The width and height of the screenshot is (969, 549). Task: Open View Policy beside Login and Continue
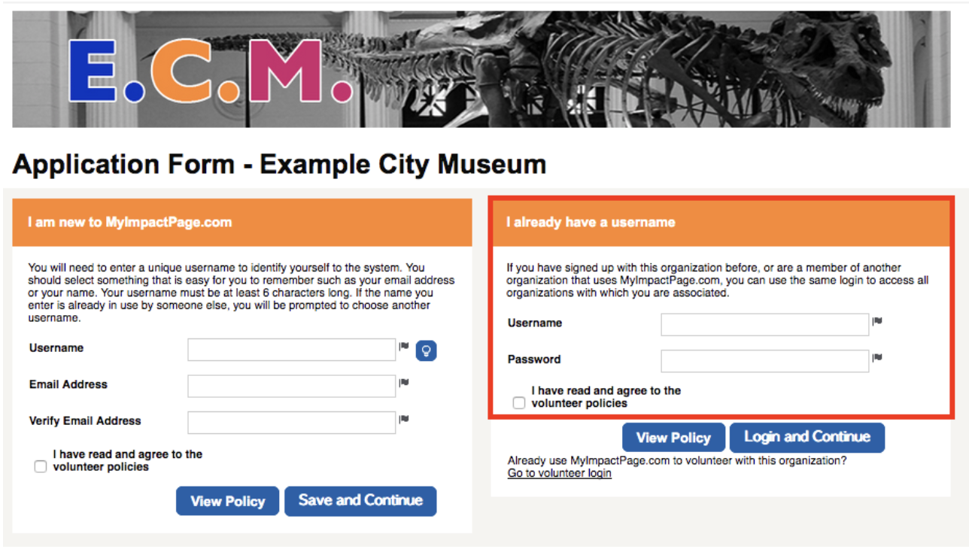673,438
